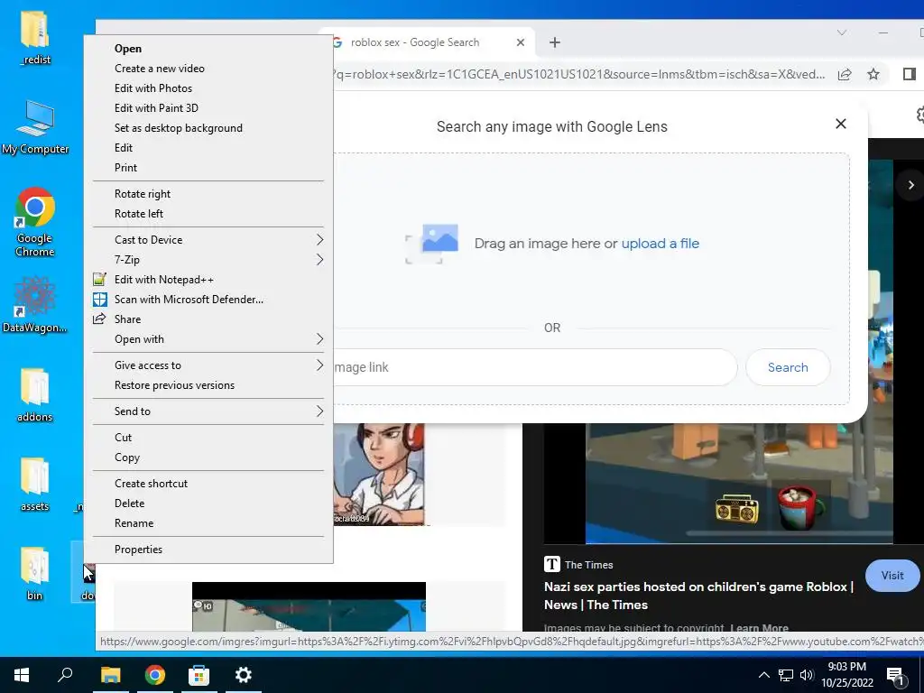This screenshot has width=924, height=693.
Task: Open Microsoft Store from the taskbar
Action: pyautogui.click(x=199, y=675)
